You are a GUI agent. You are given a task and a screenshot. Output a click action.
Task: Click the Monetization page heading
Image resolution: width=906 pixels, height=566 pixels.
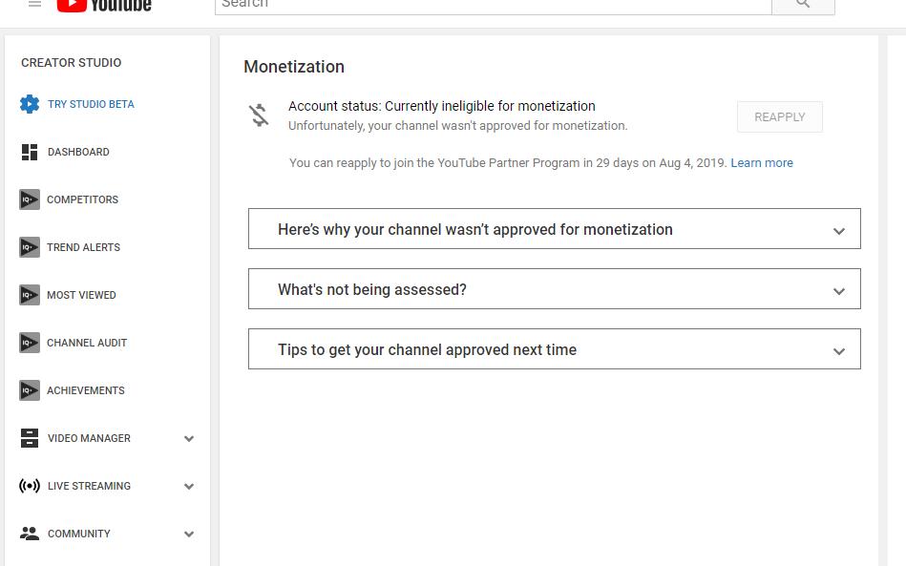pyautogui.click(x=293, y=67)
